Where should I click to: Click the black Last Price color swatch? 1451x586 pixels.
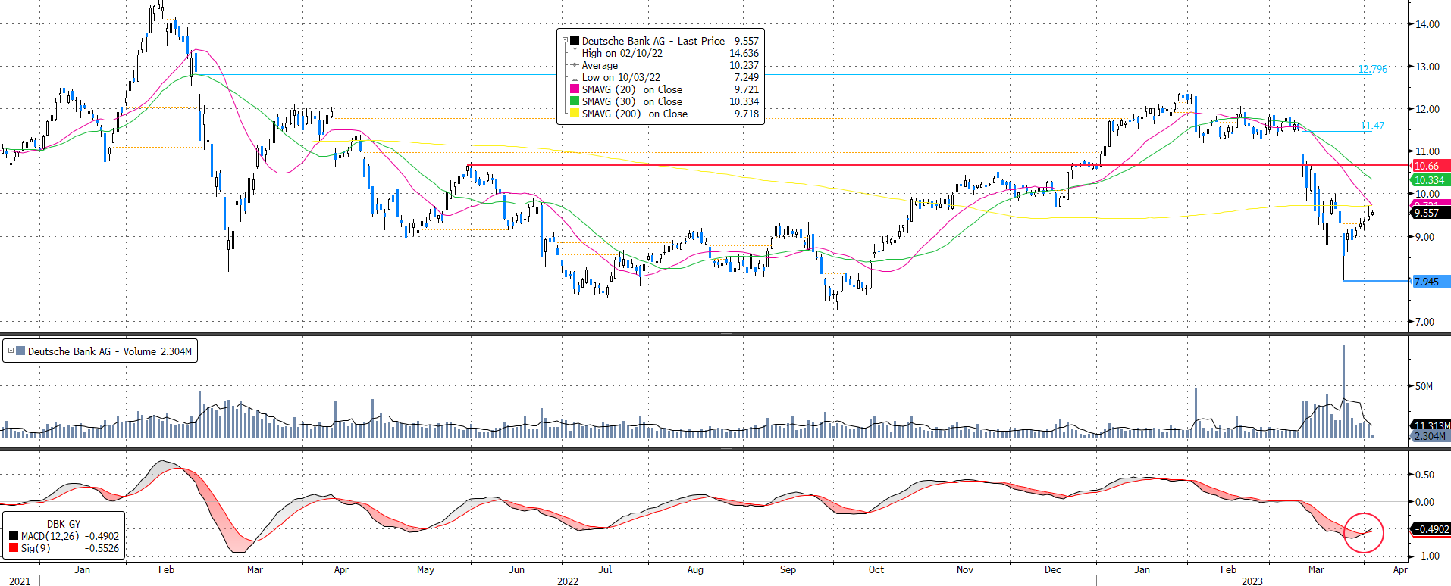[575, 41]
